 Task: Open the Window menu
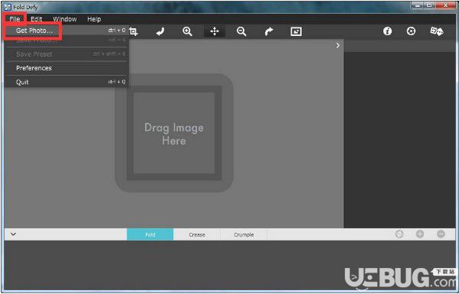pyautogui.click(x=64, y=19)
